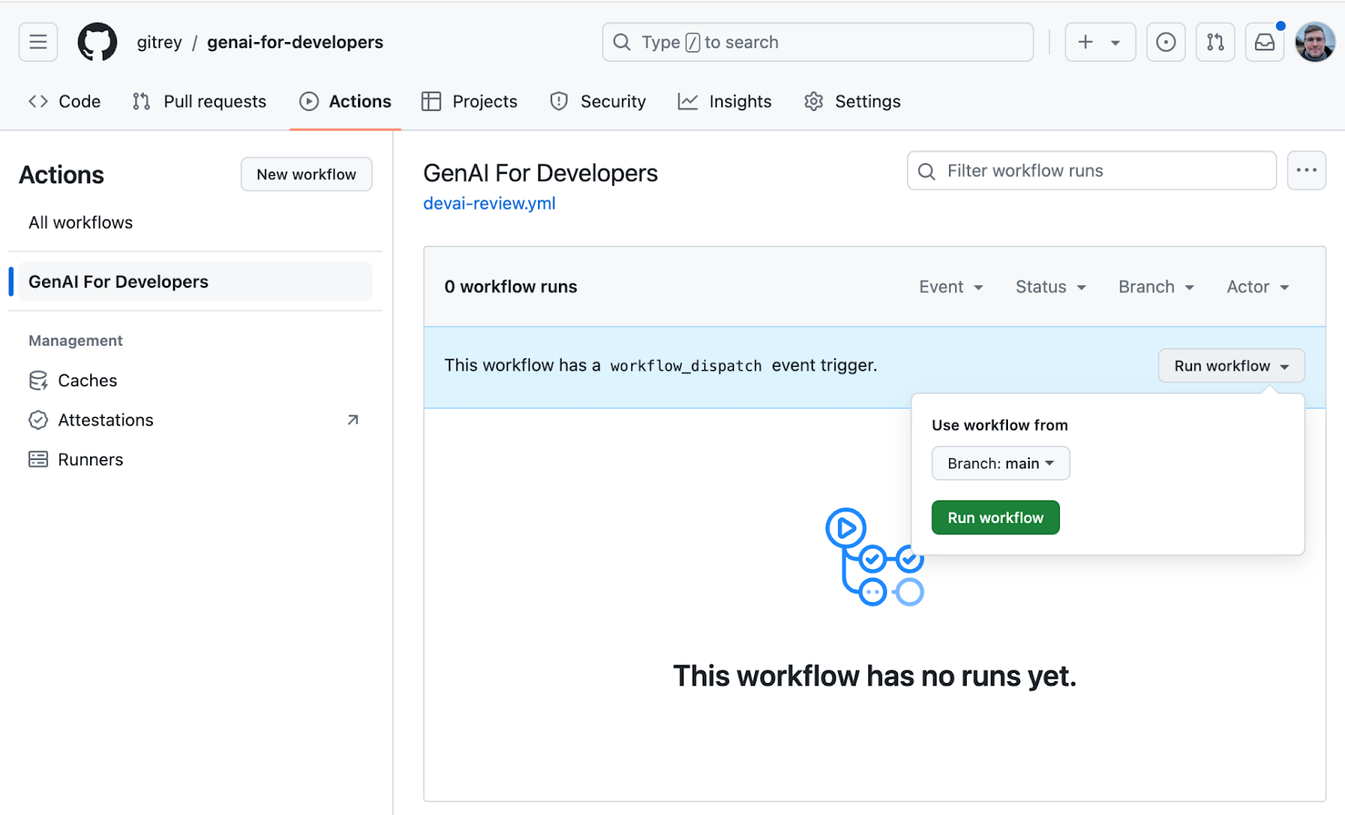Click the New workflow button
This screenshot has width=1345, height=815.
[306, 174]
